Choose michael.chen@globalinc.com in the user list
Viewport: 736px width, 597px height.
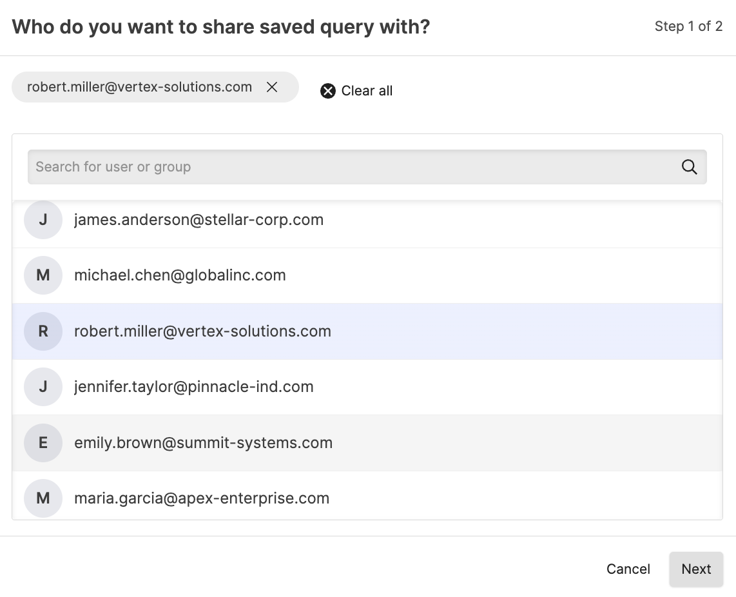180,275
